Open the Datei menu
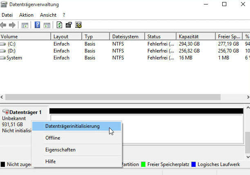This screenshot has width=250, height=175. point(8,15)
